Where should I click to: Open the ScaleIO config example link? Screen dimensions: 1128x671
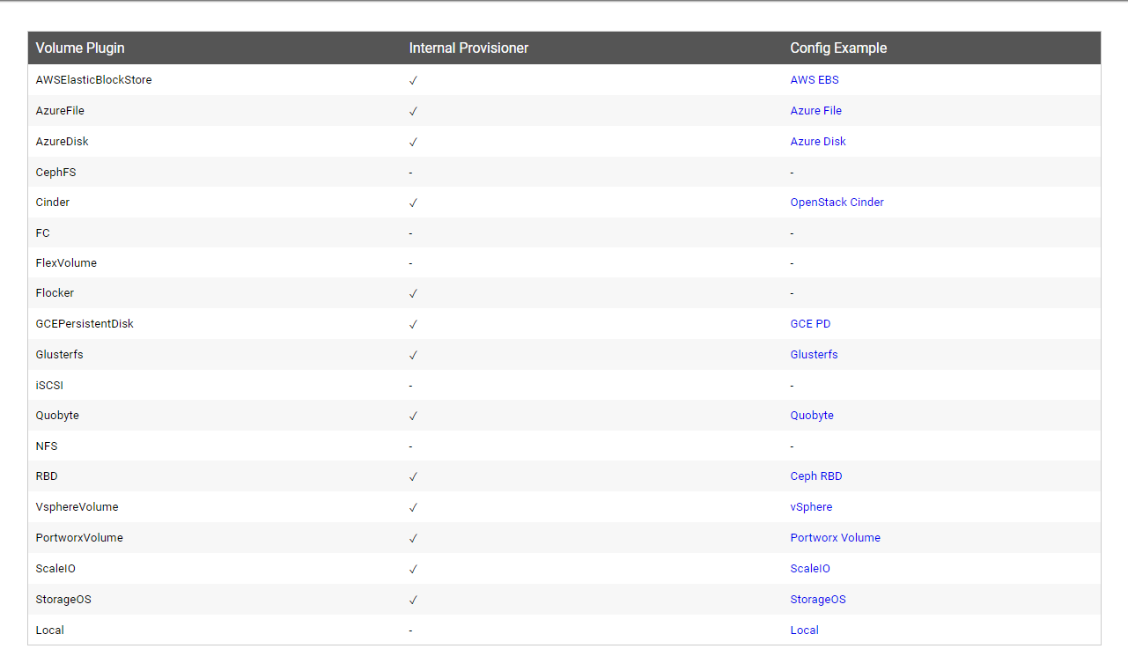tap(810, 569)
